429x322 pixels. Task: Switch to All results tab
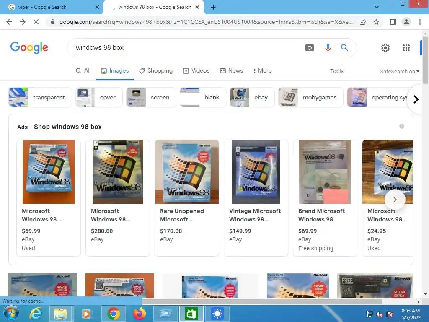[x=83, y=70]
